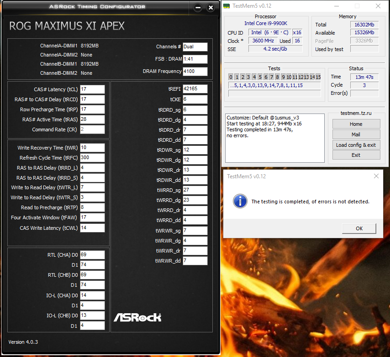Click the tRRD_S value field
390x357 pixels.
[92, 178]
